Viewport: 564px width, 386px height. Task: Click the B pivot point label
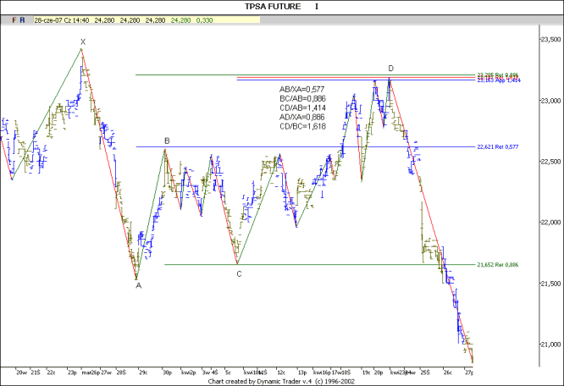(x=167, y=141)
